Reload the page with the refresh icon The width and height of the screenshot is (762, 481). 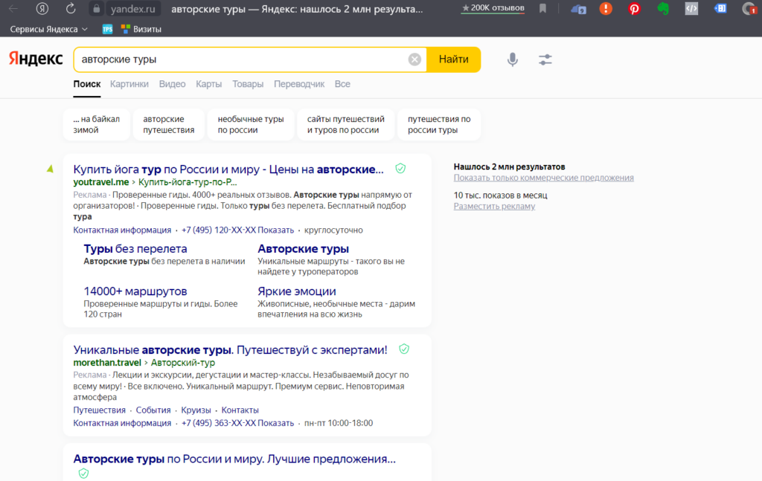71,9
